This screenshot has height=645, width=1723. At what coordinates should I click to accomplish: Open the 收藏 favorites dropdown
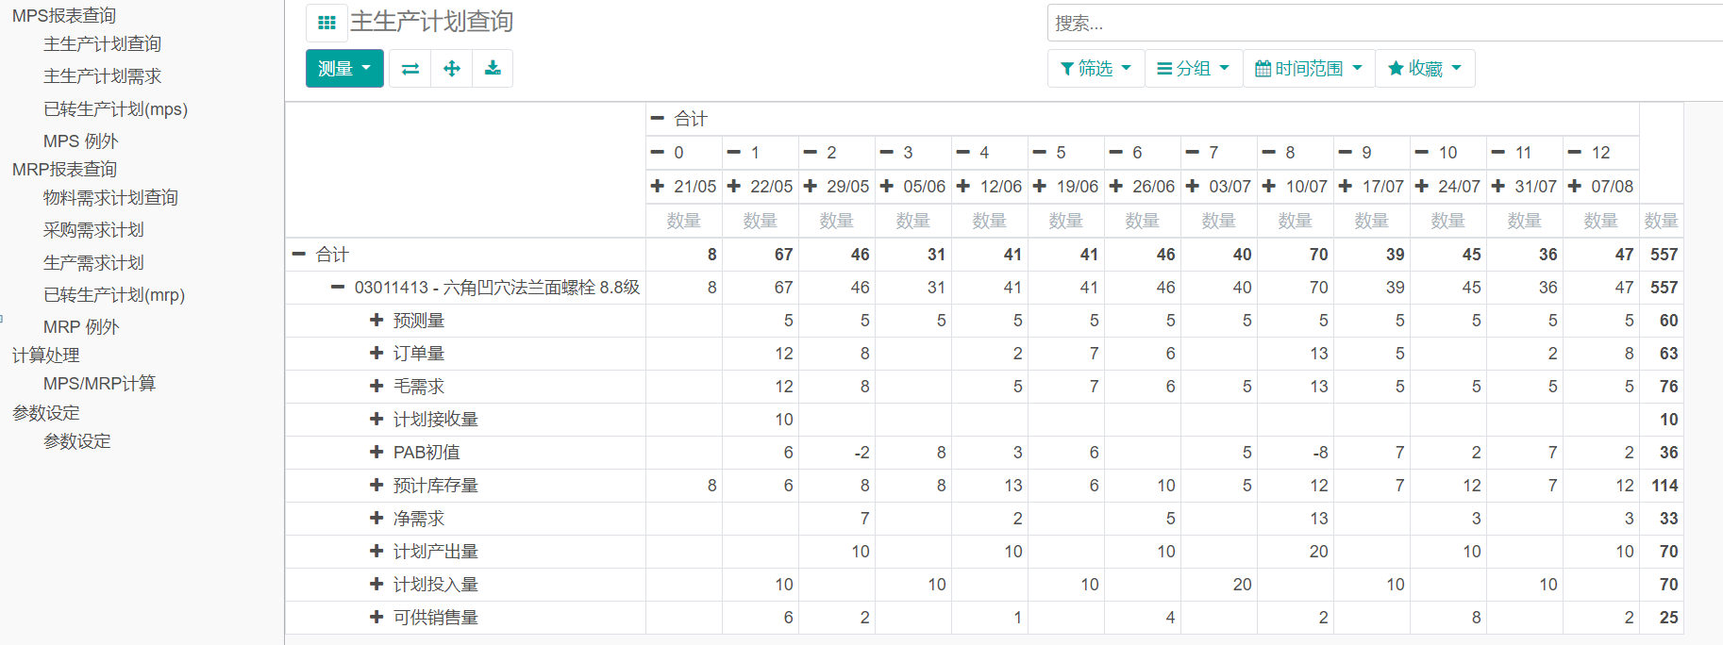1425,69
